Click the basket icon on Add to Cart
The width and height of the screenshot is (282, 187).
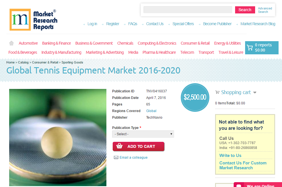[x=120, y=146]
